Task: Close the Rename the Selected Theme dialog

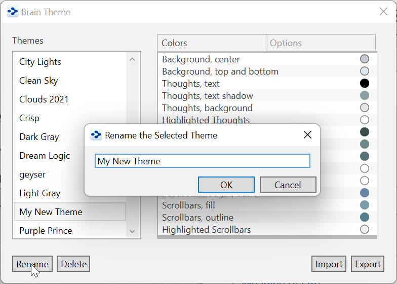Action: coord(307,135)
